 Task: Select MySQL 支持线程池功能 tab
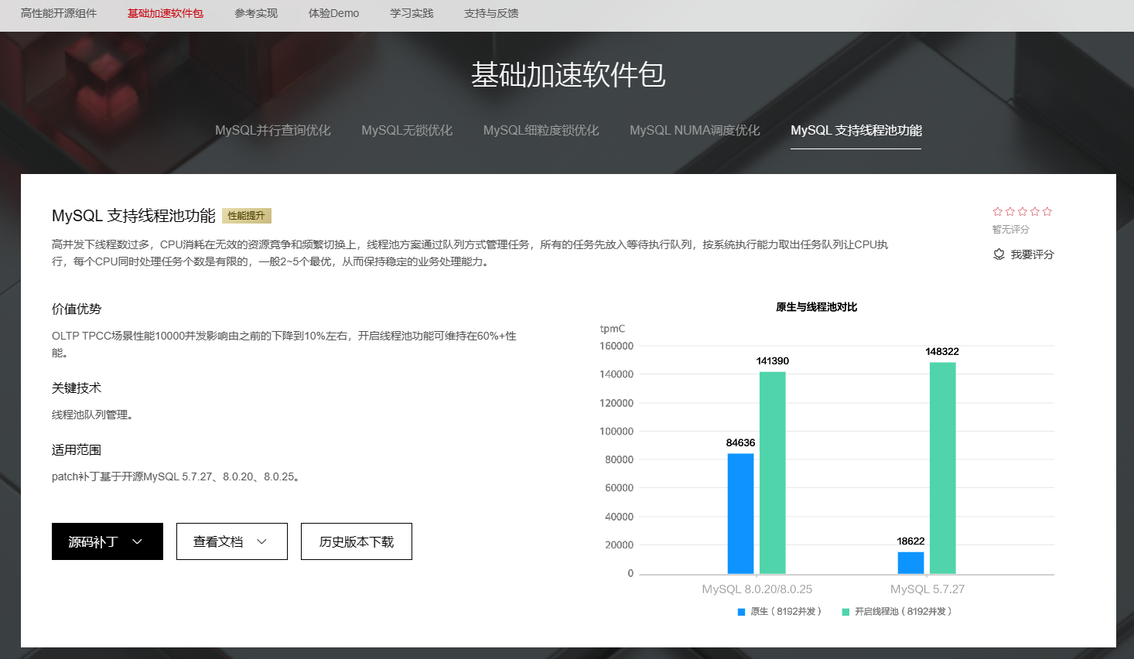tap(856, 130)
